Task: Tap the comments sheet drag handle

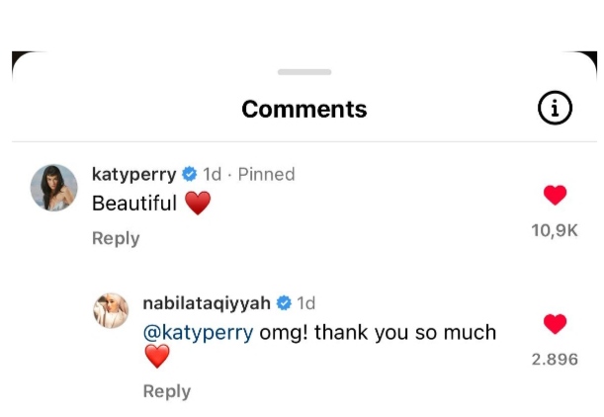Action: point(303,72)
